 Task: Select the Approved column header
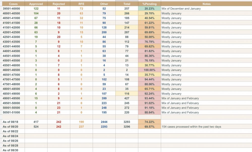pos(36,4)
